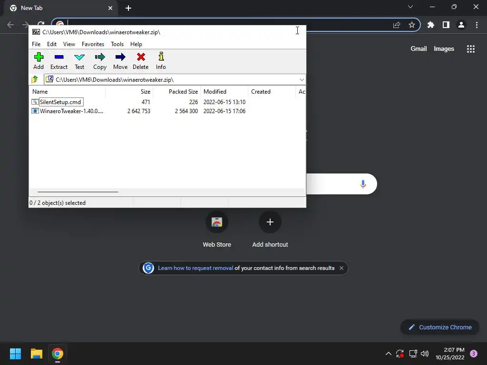Select the New Tab browser tab
The height and width of the screenshot is (365, 487).
point(61,9)
